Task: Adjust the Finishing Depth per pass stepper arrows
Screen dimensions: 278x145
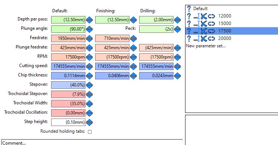Action: tap(133, 20)
